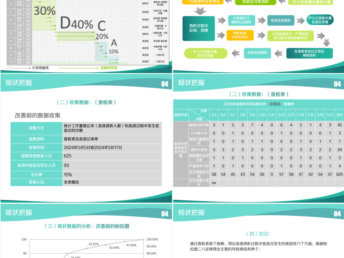Open the 改善前的柏拉图 chart slide
The width and height of the screenshot is (344, 258).
(x=86, y=231)
